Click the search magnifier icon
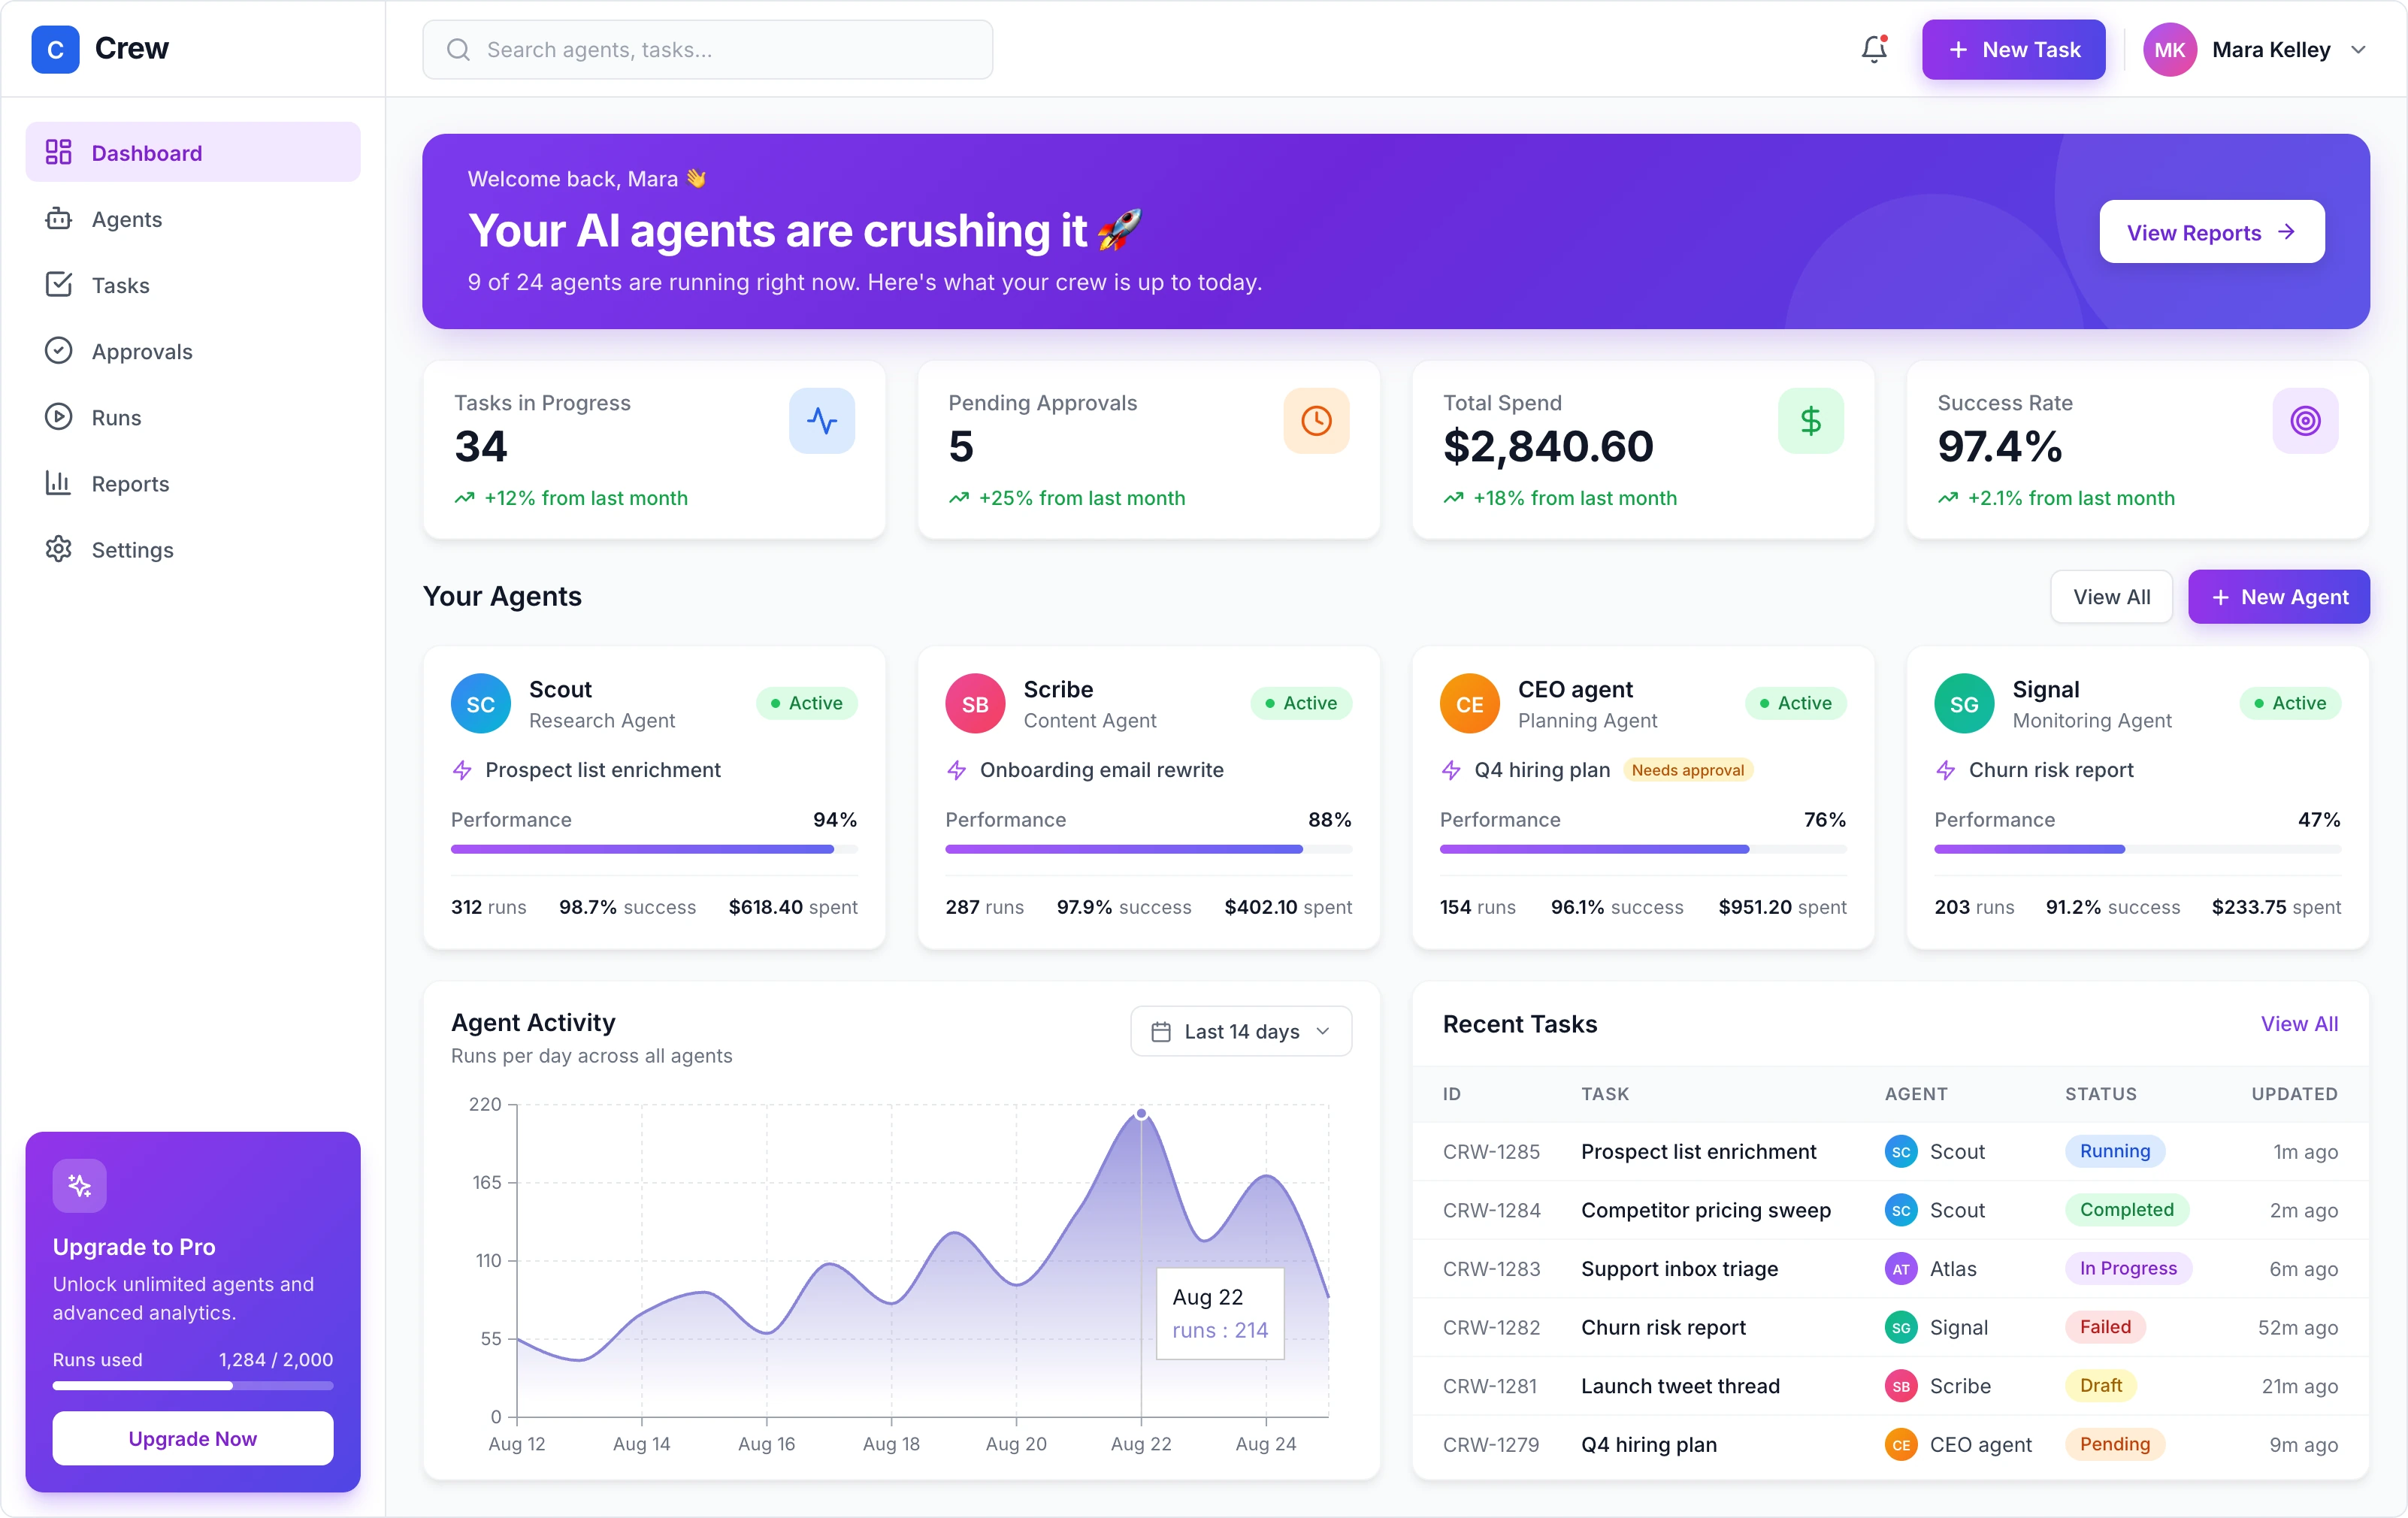The image size is (2408, 1518). tap(458, 50)
